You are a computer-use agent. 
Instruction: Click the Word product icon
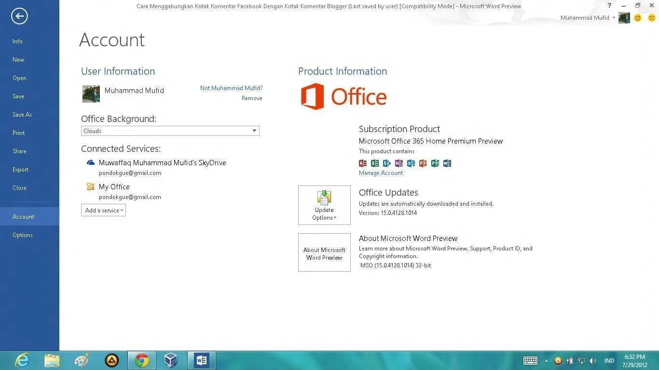pos(447,163)
